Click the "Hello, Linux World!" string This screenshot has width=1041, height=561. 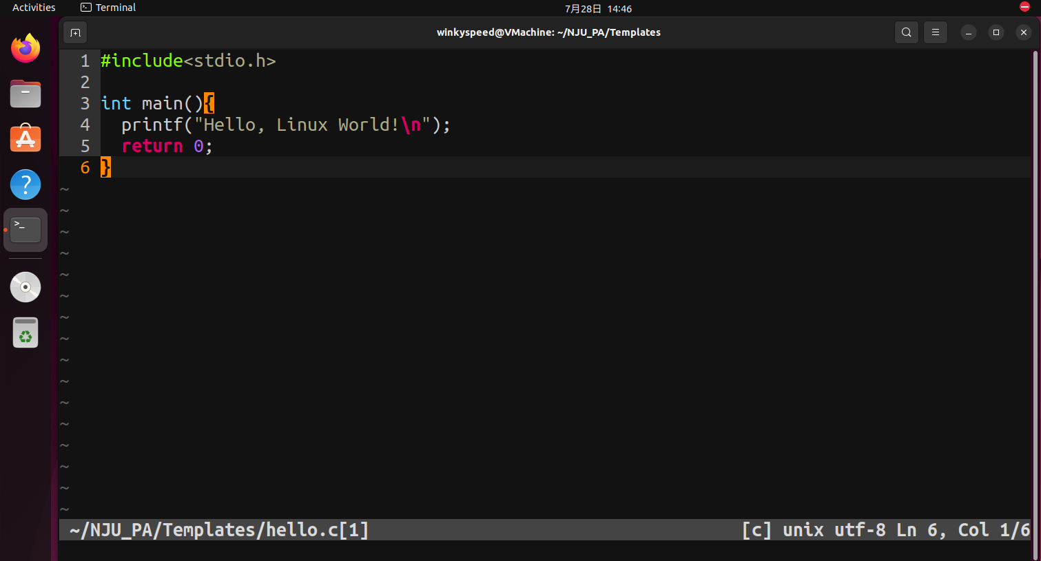312,125
